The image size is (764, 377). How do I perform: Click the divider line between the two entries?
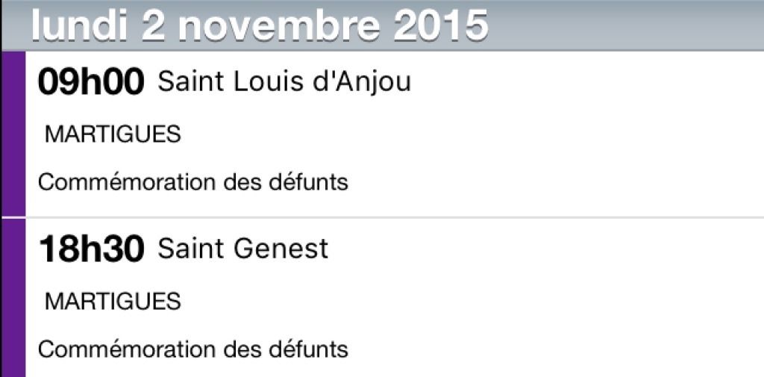395,217
